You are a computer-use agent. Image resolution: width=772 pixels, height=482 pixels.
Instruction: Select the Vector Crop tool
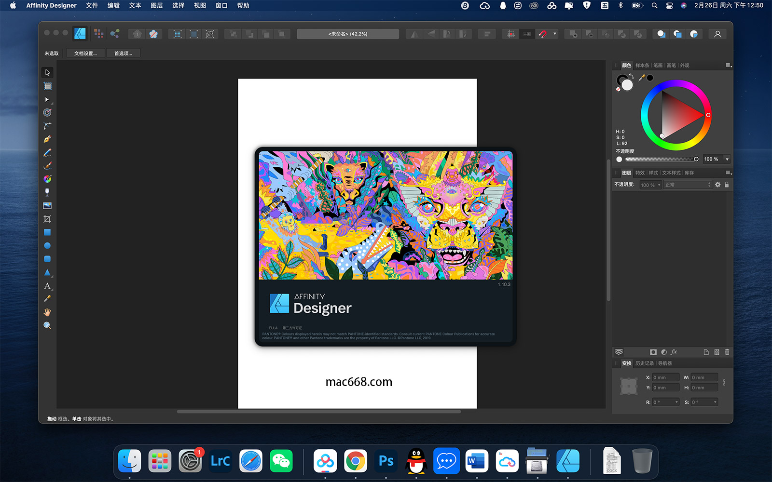[47, 219]
